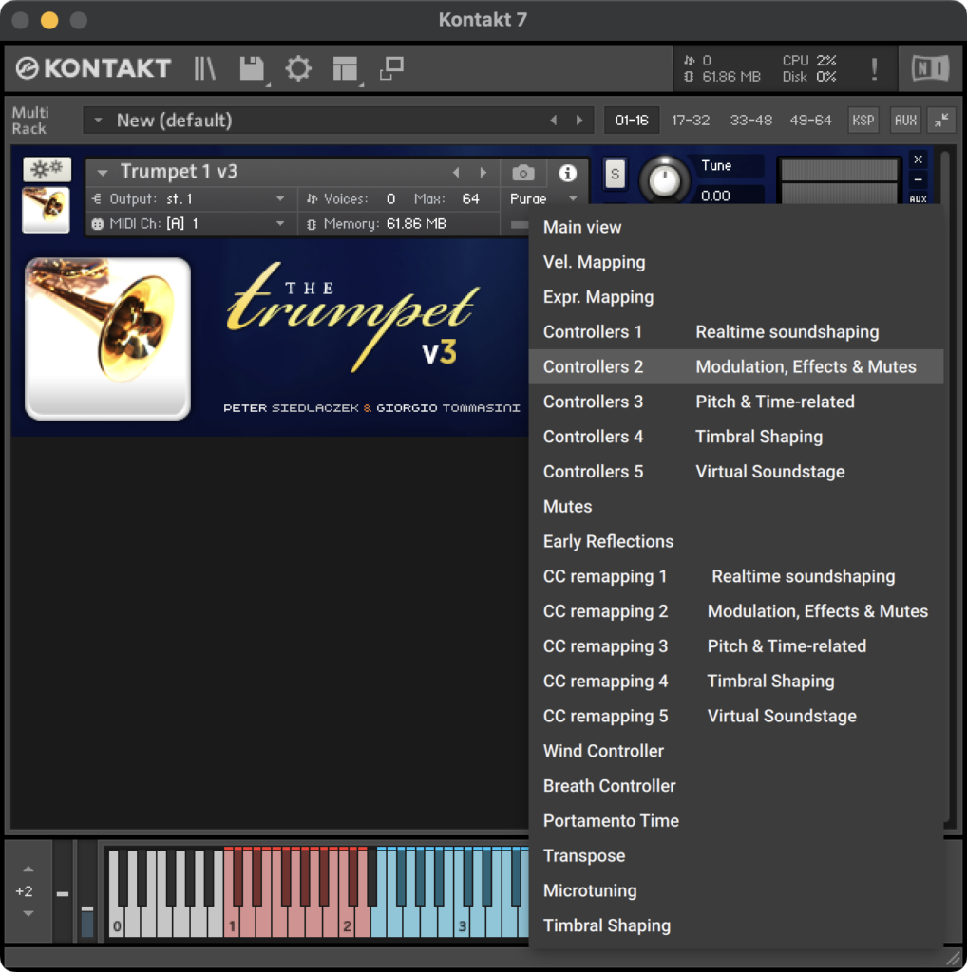The height and width of the screenshot is (972, 967).
Task: Shift keyboard octave down arrow
Action: click(28, 914)
